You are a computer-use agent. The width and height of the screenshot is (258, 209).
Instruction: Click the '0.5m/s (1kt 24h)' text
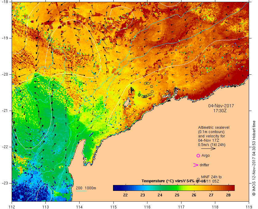coord(212,145)
